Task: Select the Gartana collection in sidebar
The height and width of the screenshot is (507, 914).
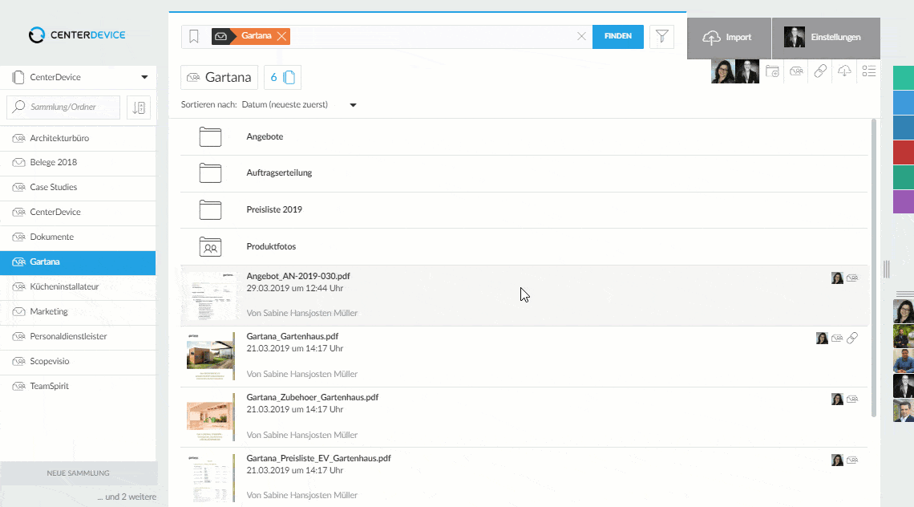Action: coord(78,262)
